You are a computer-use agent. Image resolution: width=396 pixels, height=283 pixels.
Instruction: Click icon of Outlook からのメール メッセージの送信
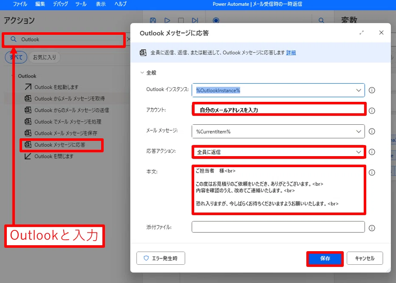(28, 110)
